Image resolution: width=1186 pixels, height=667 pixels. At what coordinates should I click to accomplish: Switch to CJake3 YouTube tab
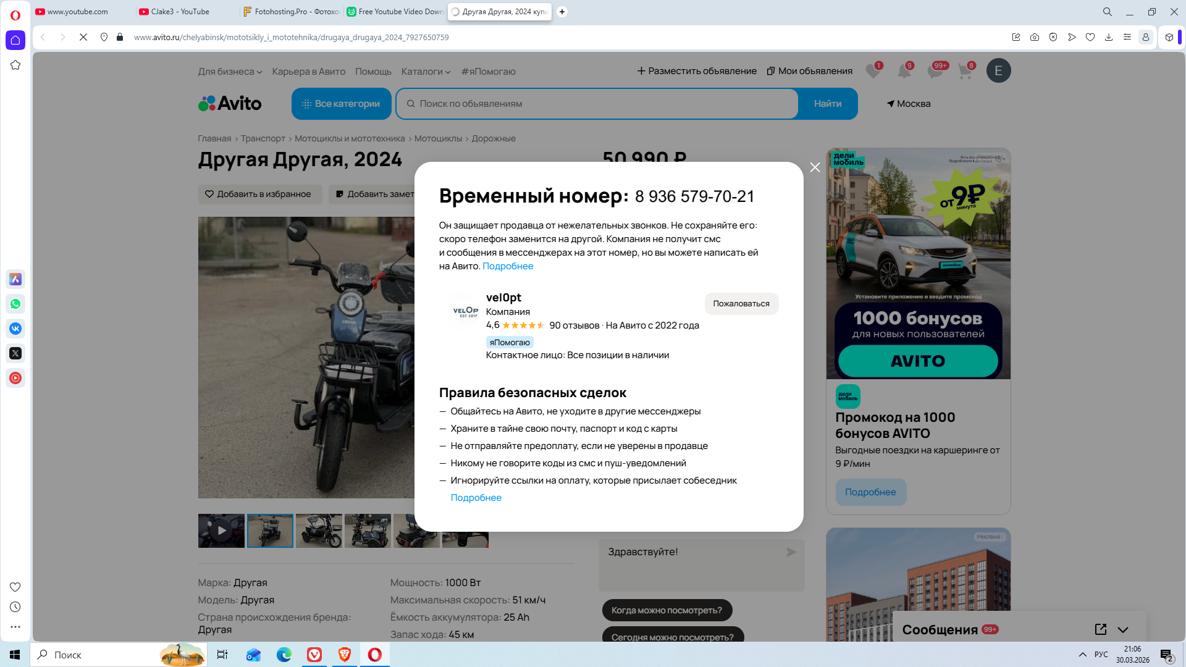point(180,12)
